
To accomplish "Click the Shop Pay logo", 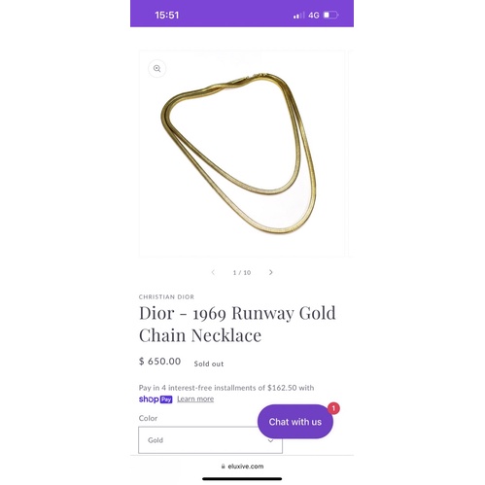I will pyautogui.click(x=156, y=399).
